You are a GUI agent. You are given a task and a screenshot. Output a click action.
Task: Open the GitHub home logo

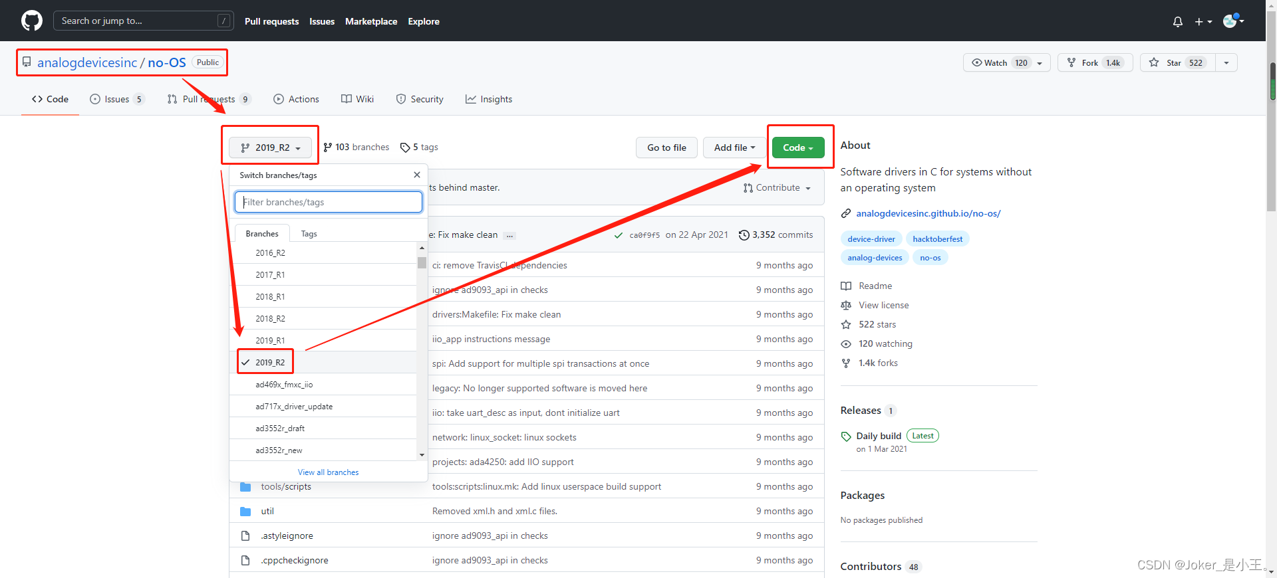pyautogui.click(x=31, y=21)
